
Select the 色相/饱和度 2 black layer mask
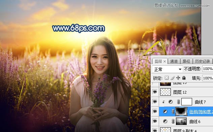[181, 111]
